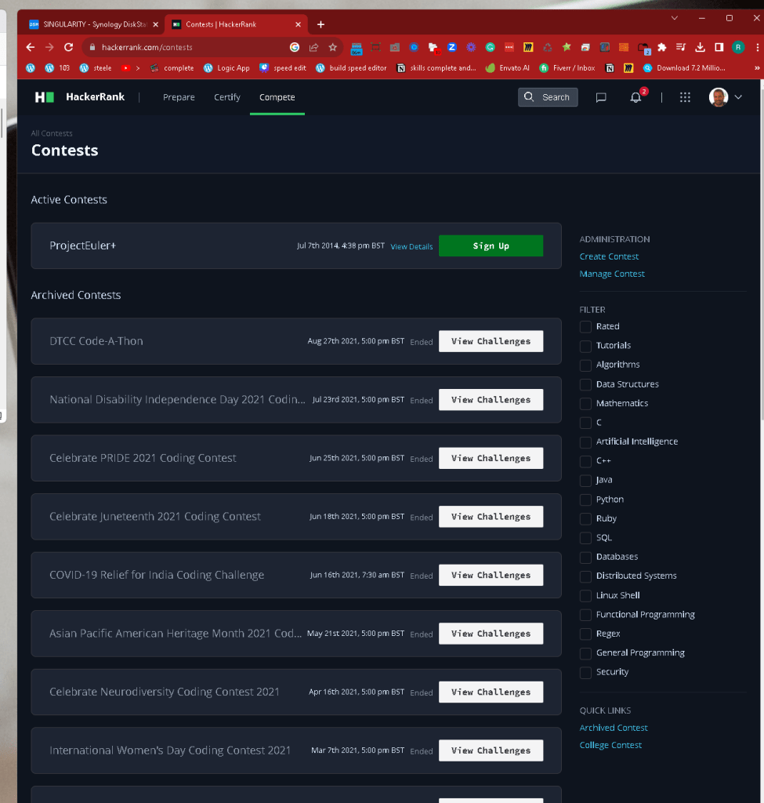Screen dimensions: 764x803
Task: Open the College Contest quick link
Action: 610,745
